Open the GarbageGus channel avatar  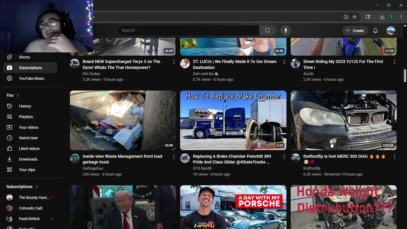coord(75,158)
